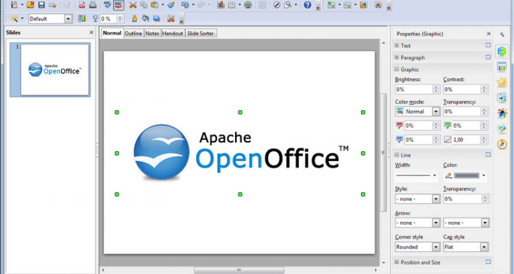Insert a new slide with Slide icon
Screen dimensions: 514x274
332,5
